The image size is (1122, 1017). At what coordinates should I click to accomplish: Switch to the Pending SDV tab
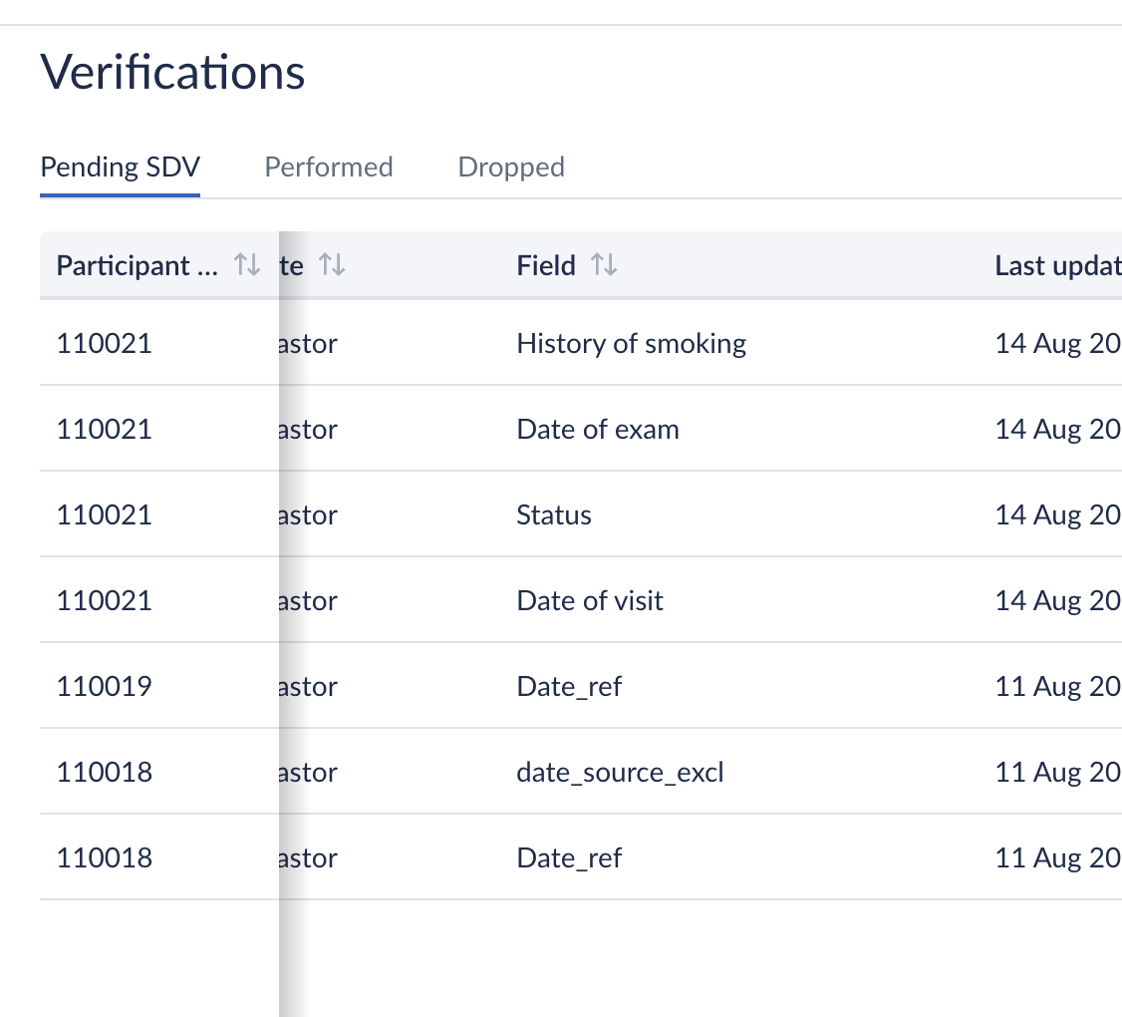pos(120,167)
